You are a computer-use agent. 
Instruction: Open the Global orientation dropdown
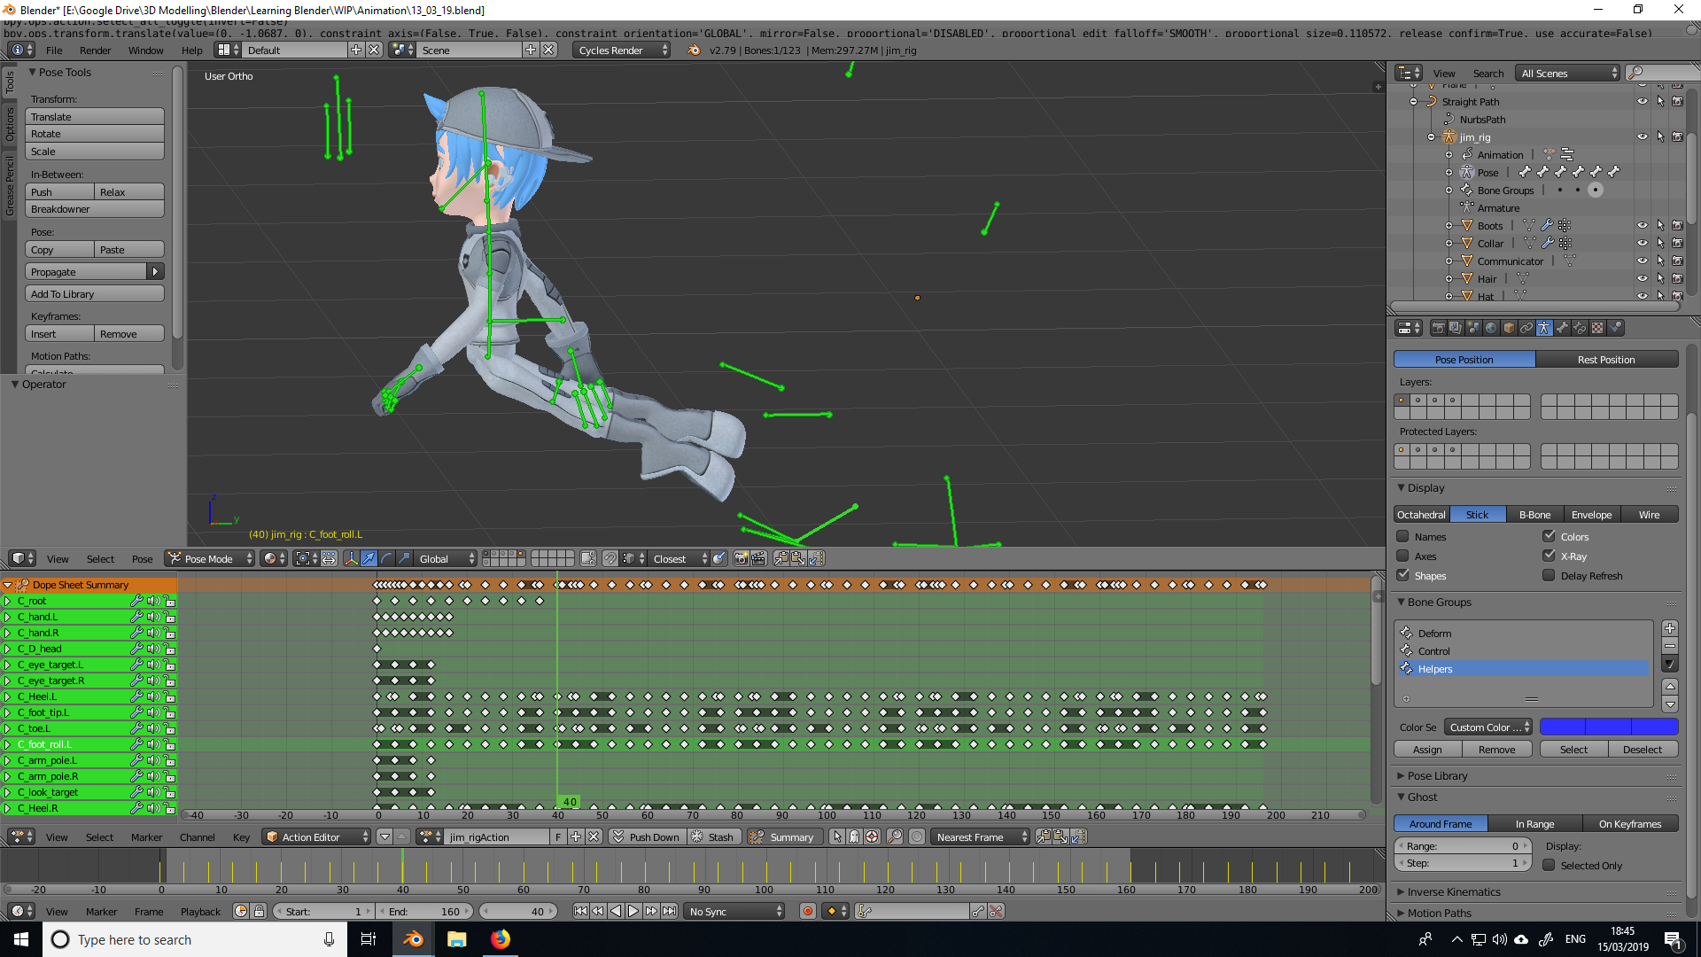click(x=447, y=559)
